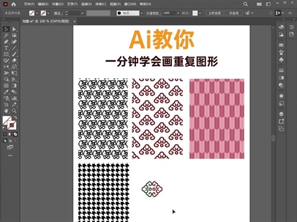This screenshot has width=297, height=222.
Task: Open the 对象(O) menu
Action: 58,4
